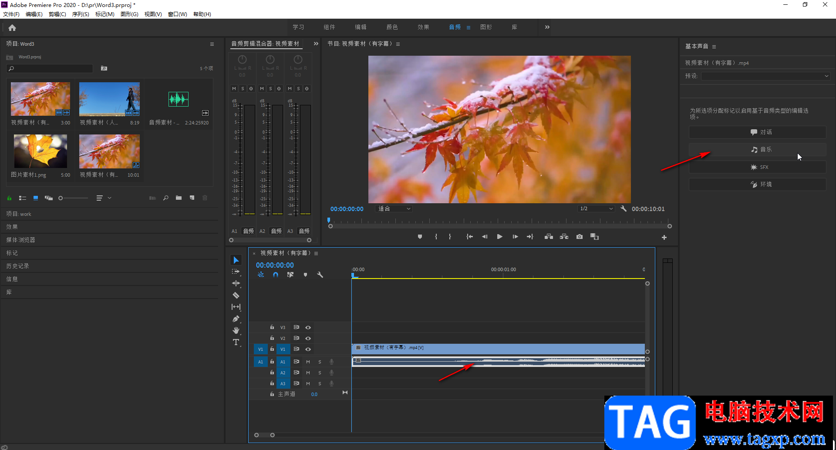Expand workspace overflow chevrons
The height and width of the screenshot is (450, 836).
[547, 27]
